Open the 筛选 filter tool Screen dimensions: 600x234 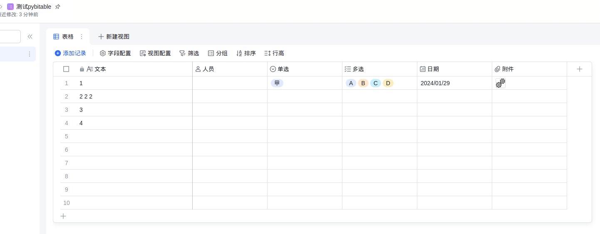(x=189, y=53)
